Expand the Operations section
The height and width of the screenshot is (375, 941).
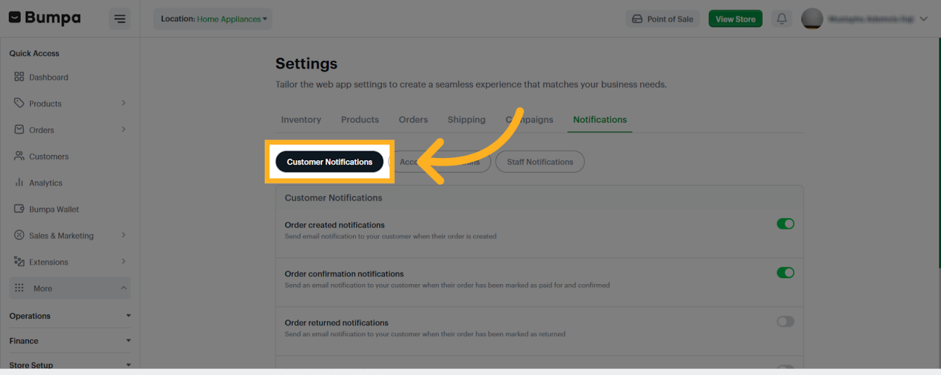tap(70, 316)
